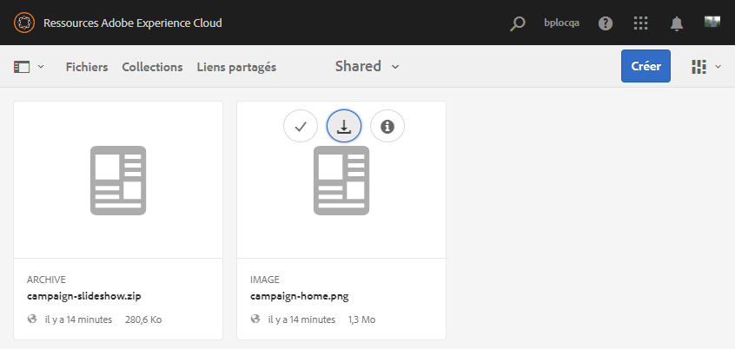Open search with the magnifier icon
This screenshot has width=735, height=349.
[518, 23]
